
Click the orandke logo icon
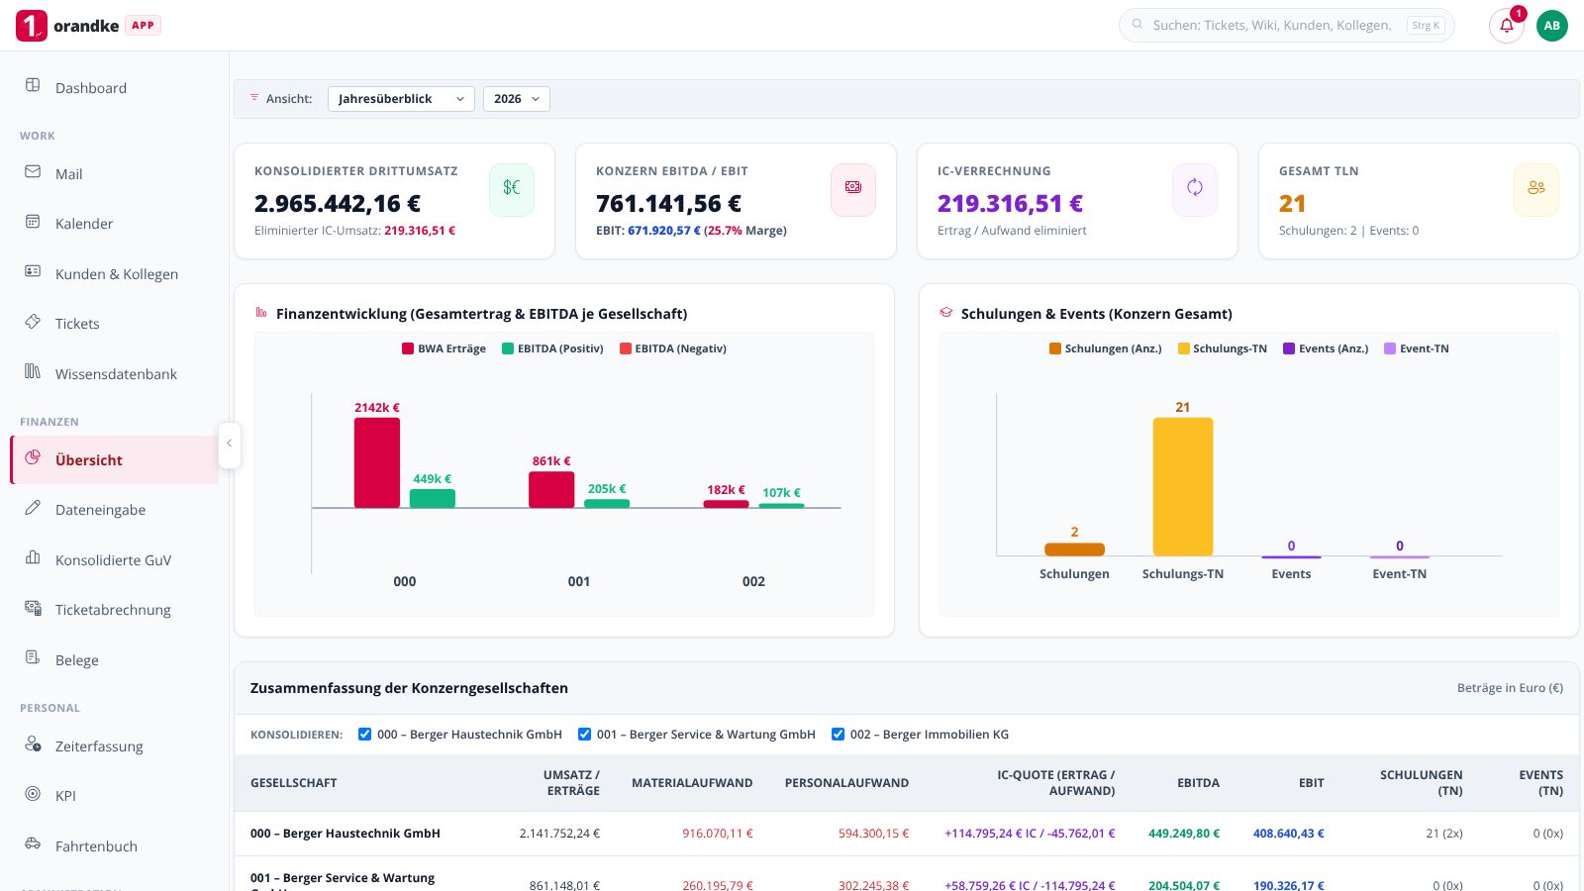(32, 26)
